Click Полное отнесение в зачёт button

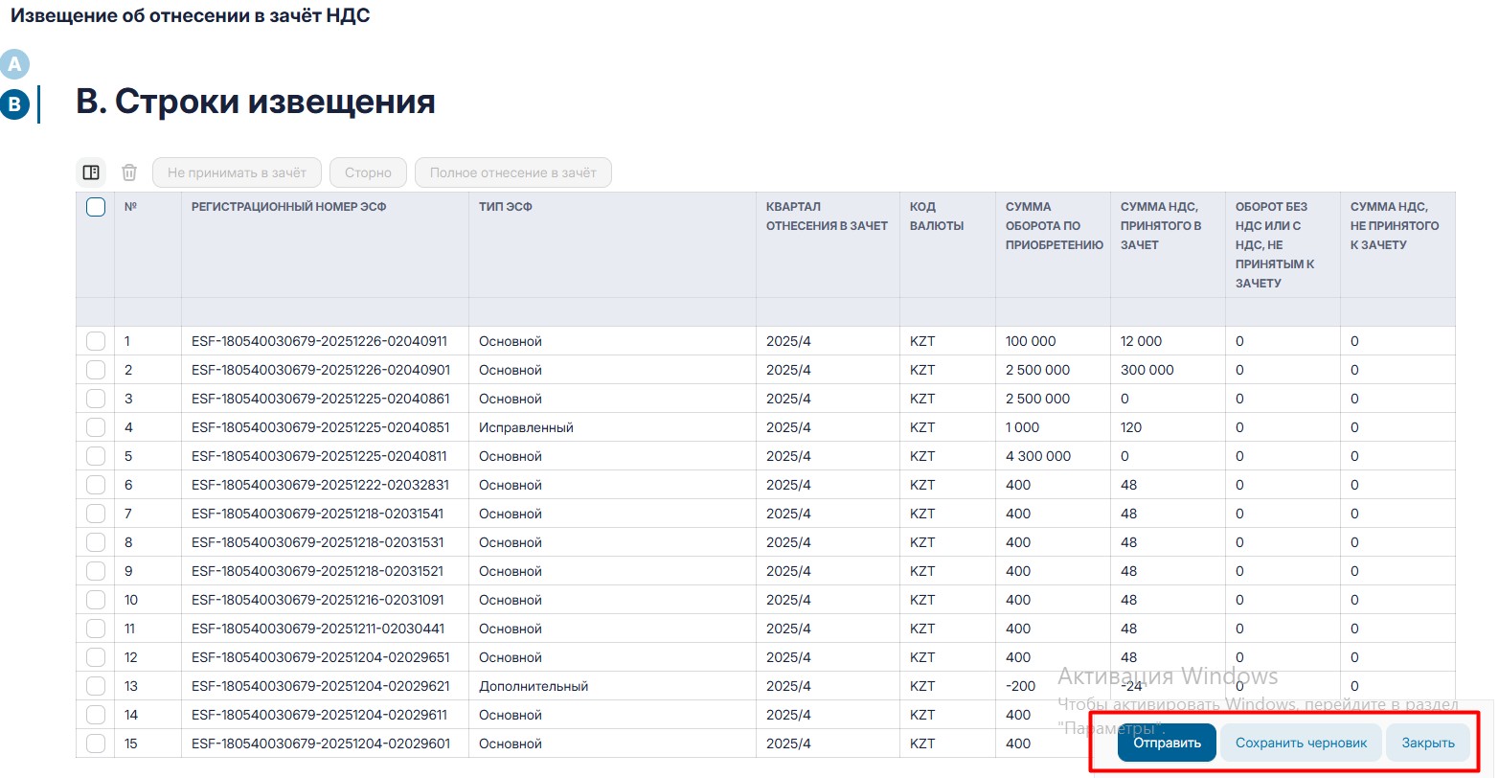[512, 172]
